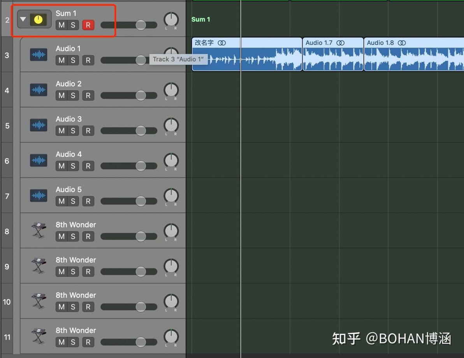Click the Audio 1 track name
The height and width of the screenshot is (358, 464).
point(68,49)
